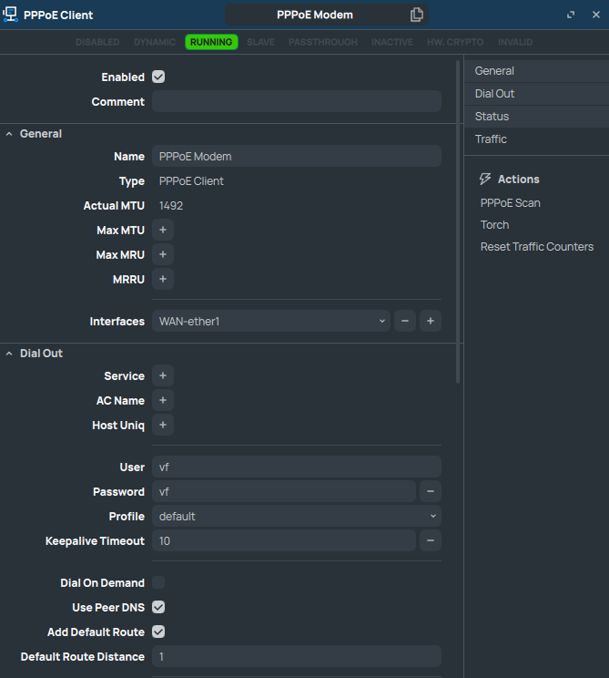The height and width of the screenshot is (678, 609).
Task: Click inside the Comment input field
Action: [x=296, y=102]
